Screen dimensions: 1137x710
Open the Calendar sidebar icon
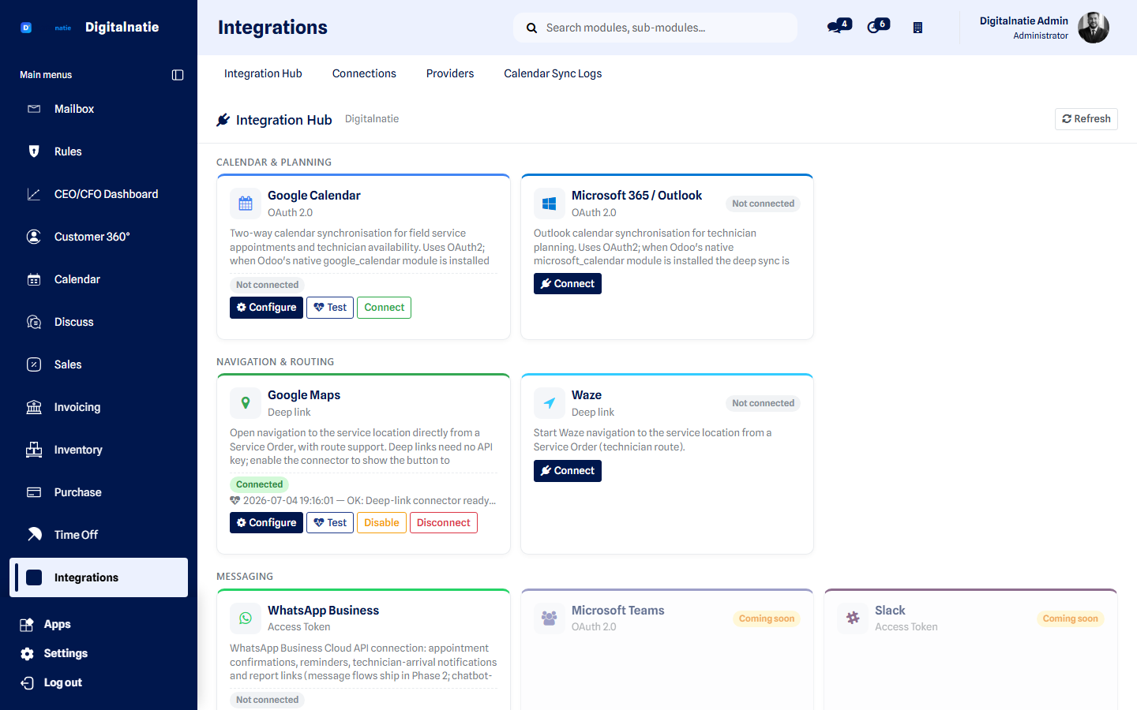(x=34, y=279)
